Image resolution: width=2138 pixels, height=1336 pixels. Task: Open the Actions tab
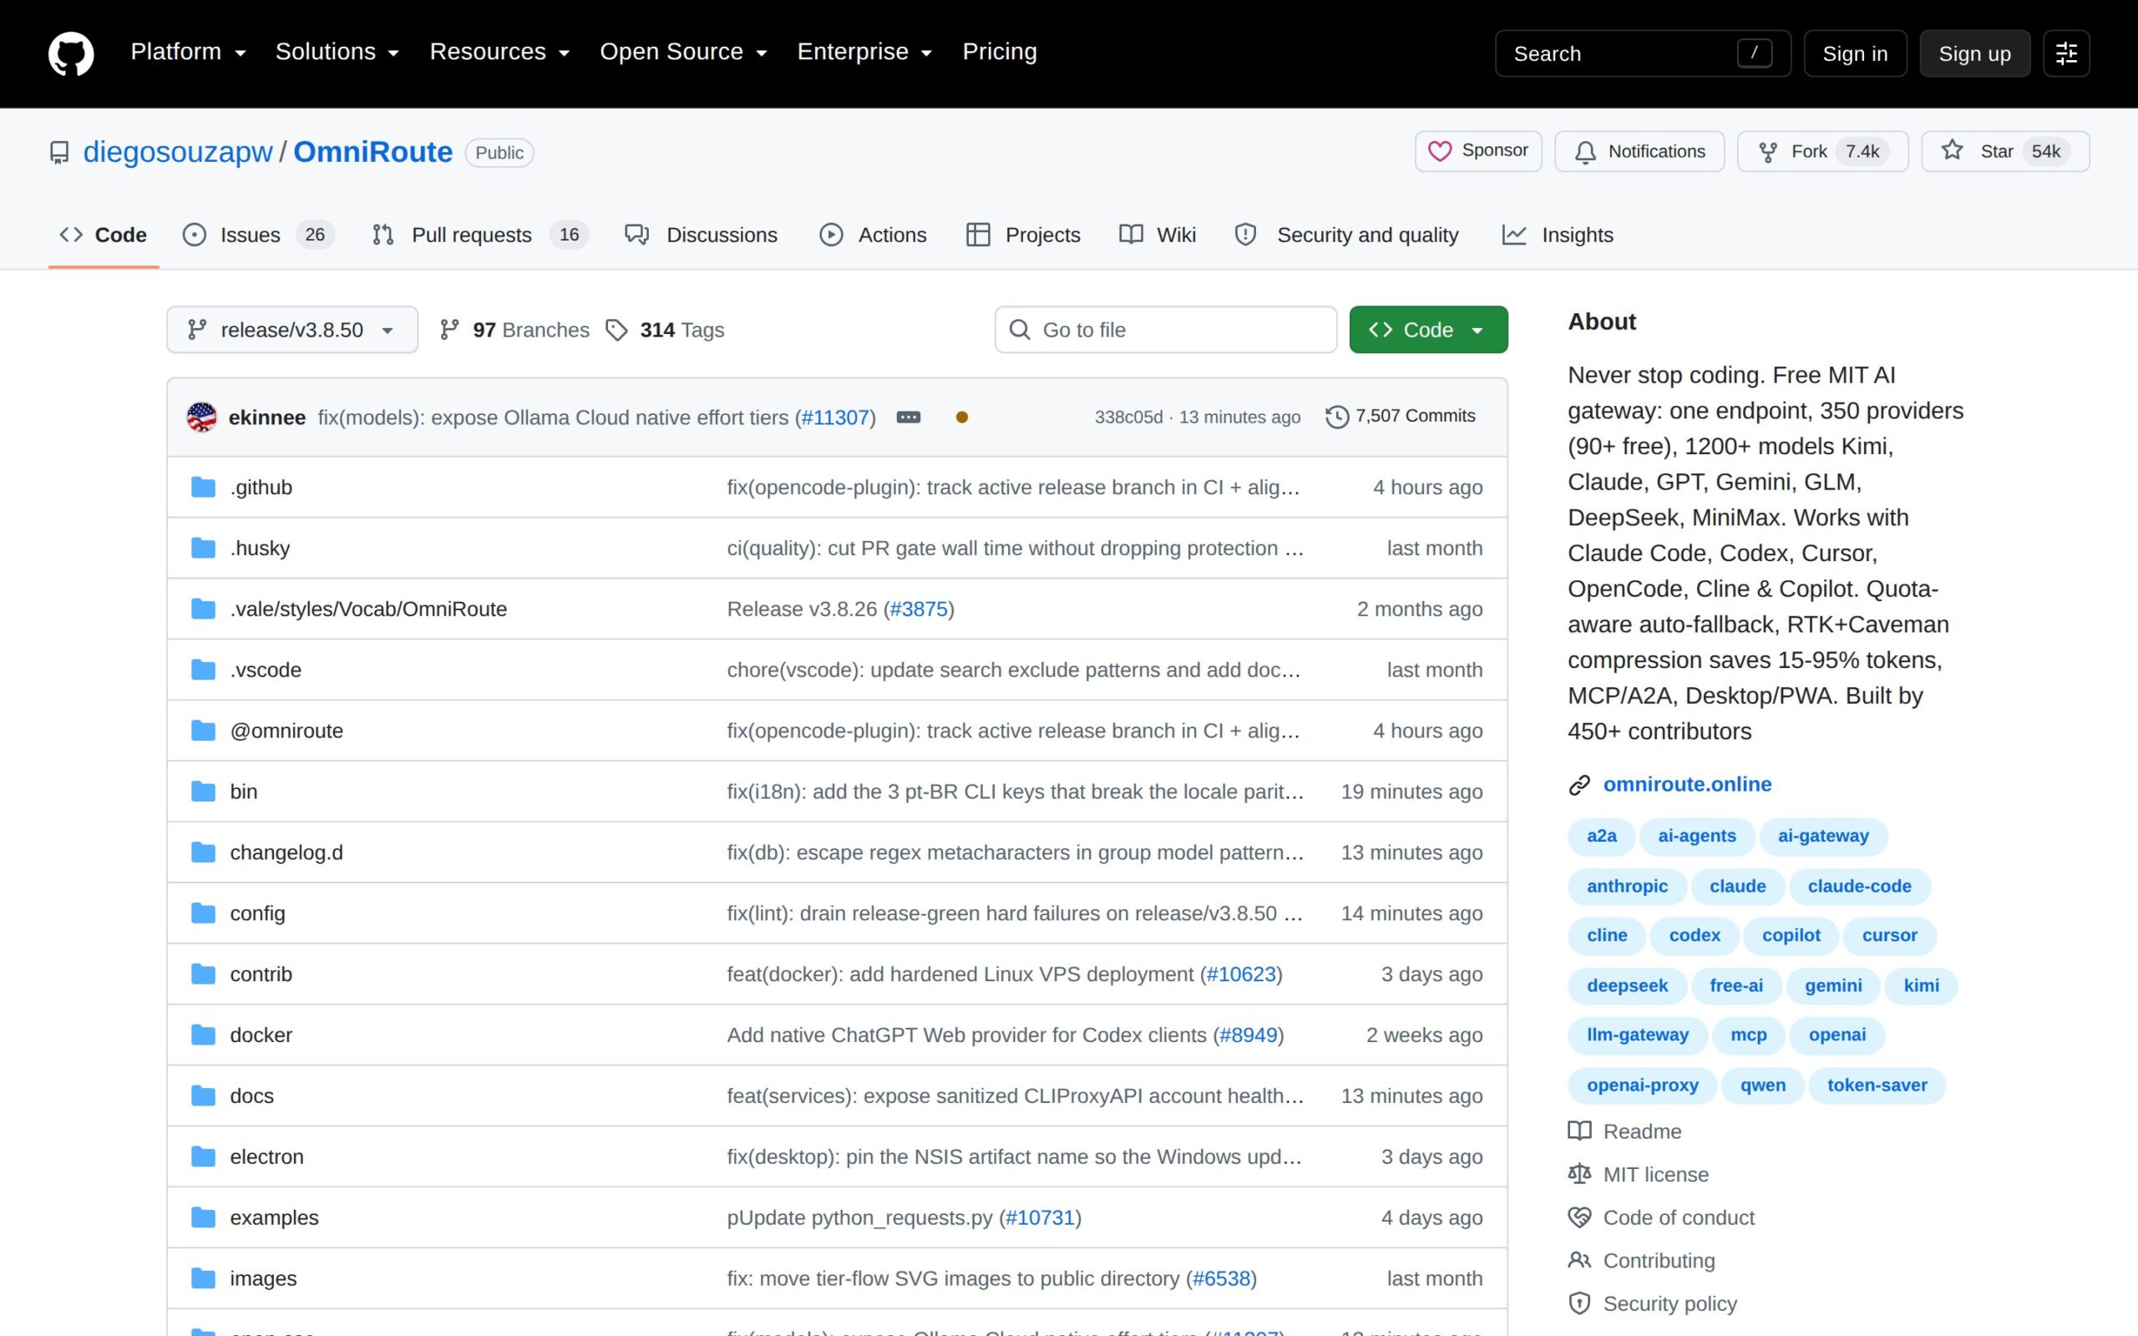coord(873,235)
